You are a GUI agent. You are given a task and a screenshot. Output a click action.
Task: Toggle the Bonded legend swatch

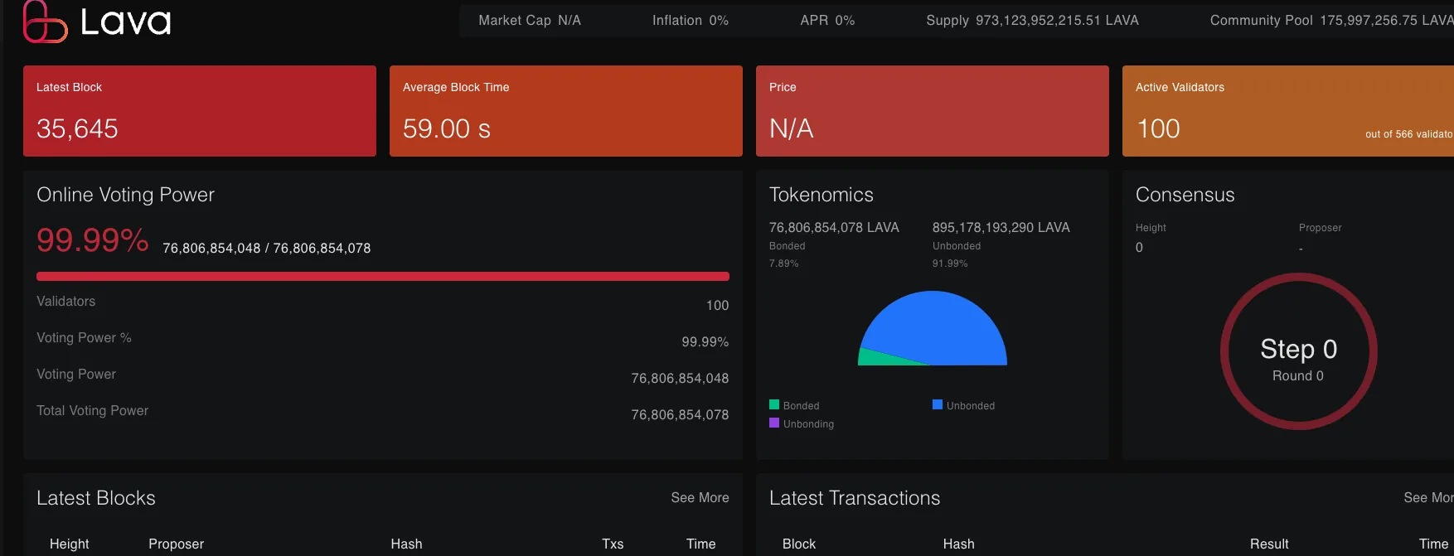pos(774,404)
